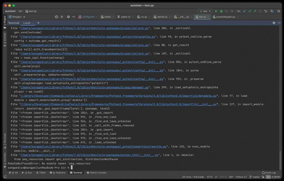Show Git history clock icon

[260, 11]
